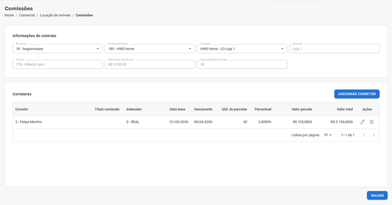Click the Vencimento column header
Viewport: 392px width, 205px height.
coord(203,109)
